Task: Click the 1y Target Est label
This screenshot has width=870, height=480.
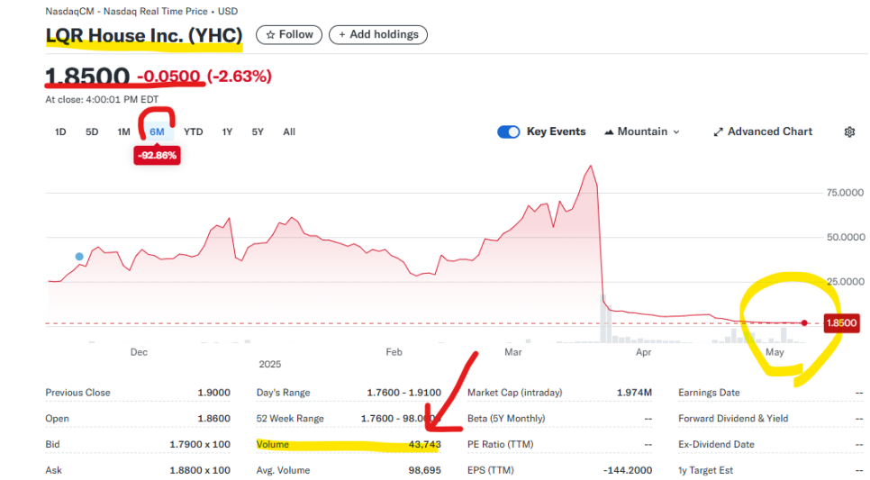Action: (x=705, y=470)
